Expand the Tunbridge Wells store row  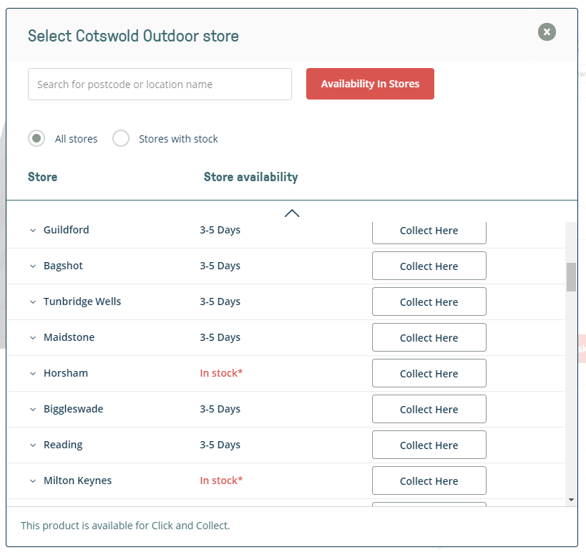[33, 301]
